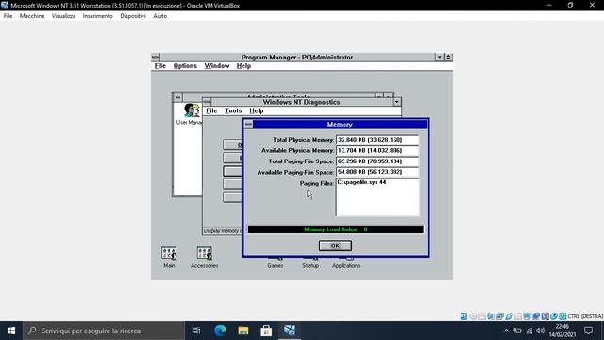Open Program Manager File menu
This screenshot has width=604, height=340.
160,66
